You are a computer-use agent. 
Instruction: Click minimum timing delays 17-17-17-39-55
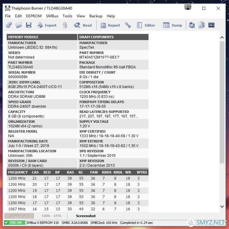tap(93, 106)
